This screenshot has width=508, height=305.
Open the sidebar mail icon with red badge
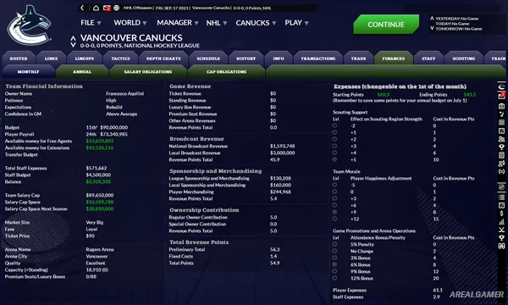pos(501,96)
